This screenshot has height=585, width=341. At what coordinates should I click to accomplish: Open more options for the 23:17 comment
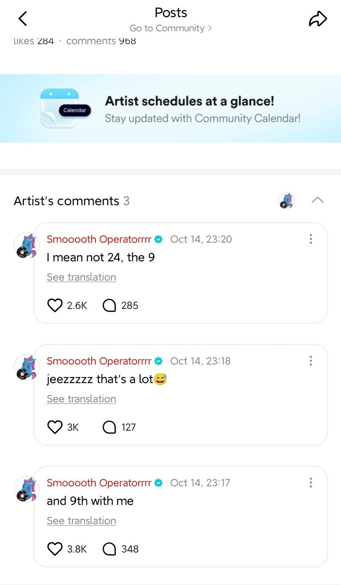coord(311,482)
